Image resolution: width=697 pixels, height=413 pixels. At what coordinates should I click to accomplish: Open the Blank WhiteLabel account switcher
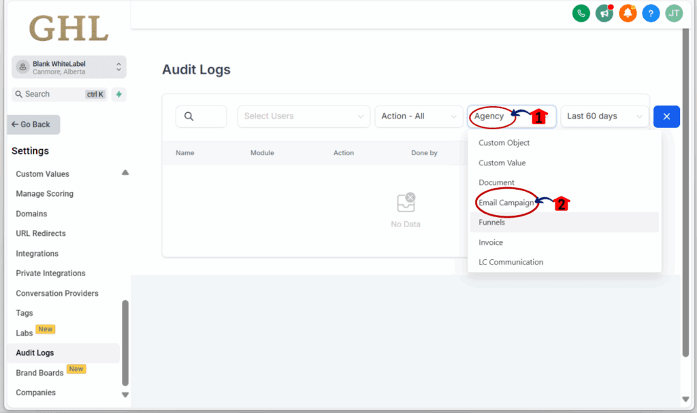tap(69, 67)
